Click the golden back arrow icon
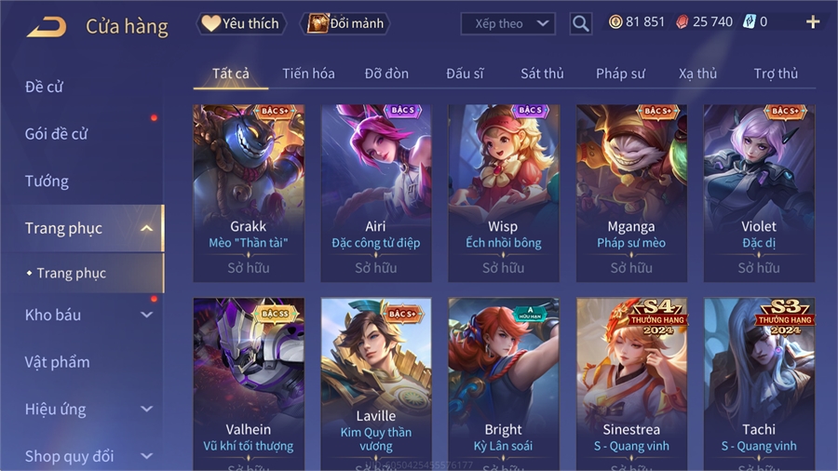Image resolution: width=838 pixels, height=471 pixels. [47, 26]
